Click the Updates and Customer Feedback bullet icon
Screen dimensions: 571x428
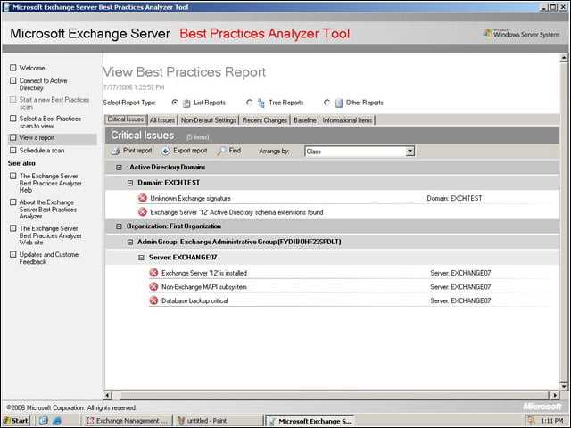tap(13, 254)
